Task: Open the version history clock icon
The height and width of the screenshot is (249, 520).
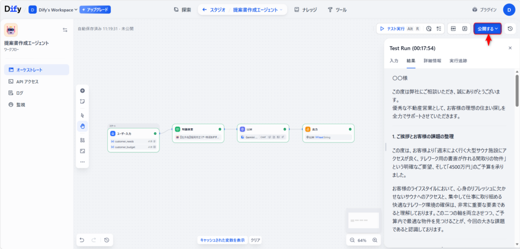Action: (510, 29)
